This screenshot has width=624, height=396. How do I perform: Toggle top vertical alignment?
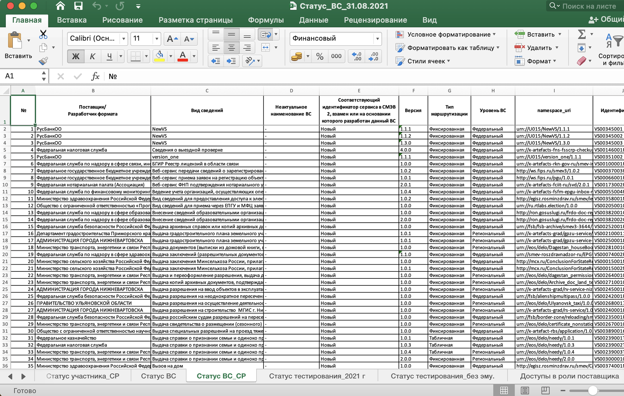[x=216, y=34]
